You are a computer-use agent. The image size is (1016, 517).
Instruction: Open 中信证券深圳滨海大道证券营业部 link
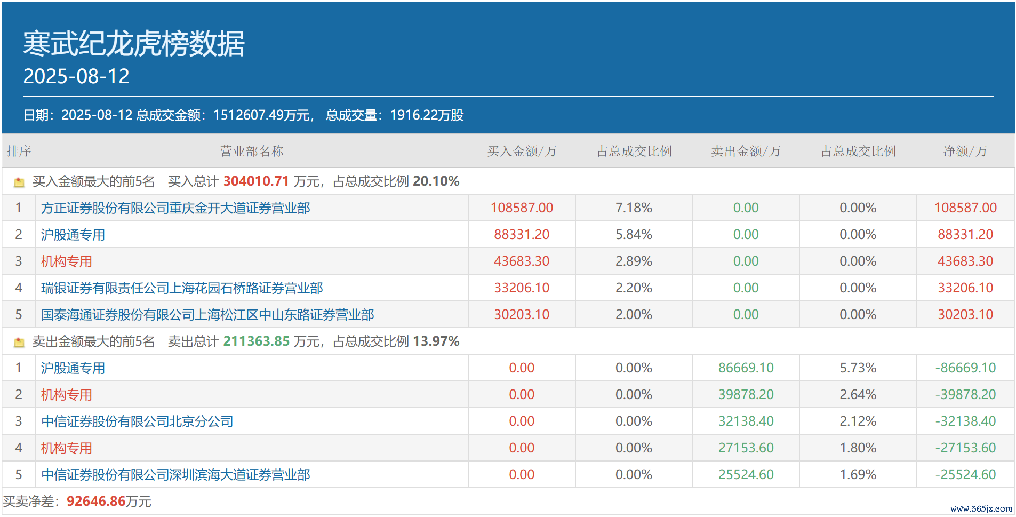175,475
